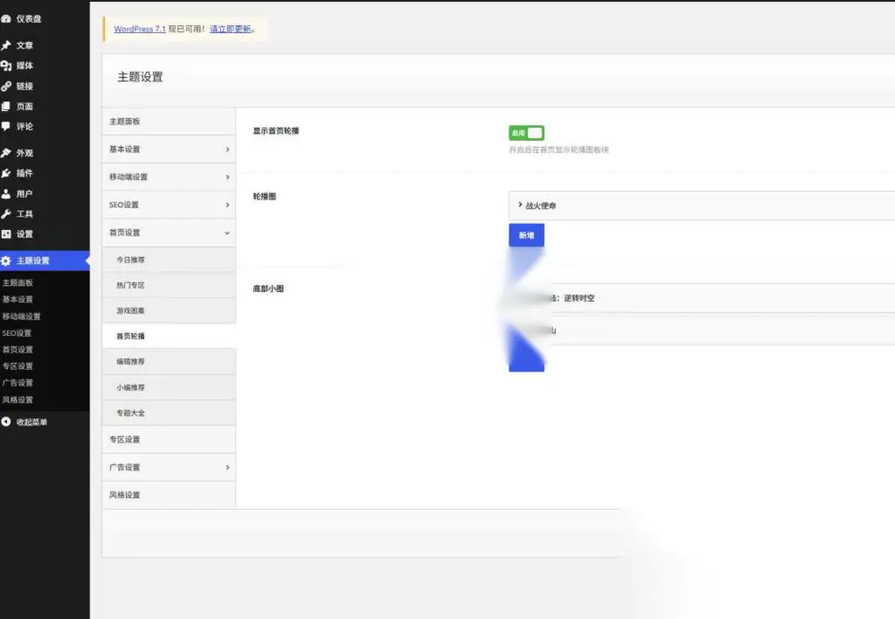This screenshot has width=895, height=619.
Task: Click the 工具 wrench icon
Action: pyautogui.click(x=6, y=214)
